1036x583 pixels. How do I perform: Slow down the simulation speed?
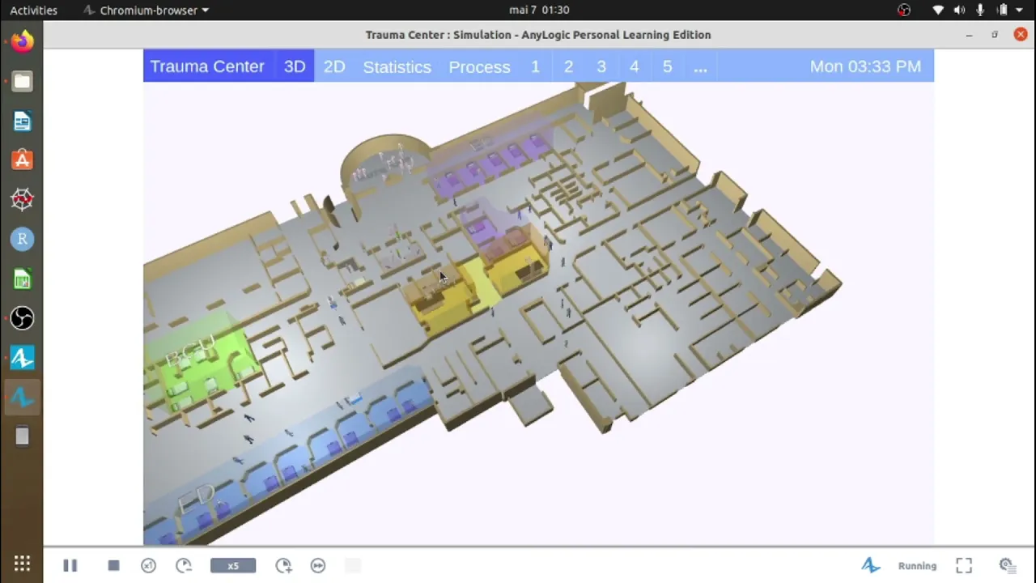click(x=184, y=566)
